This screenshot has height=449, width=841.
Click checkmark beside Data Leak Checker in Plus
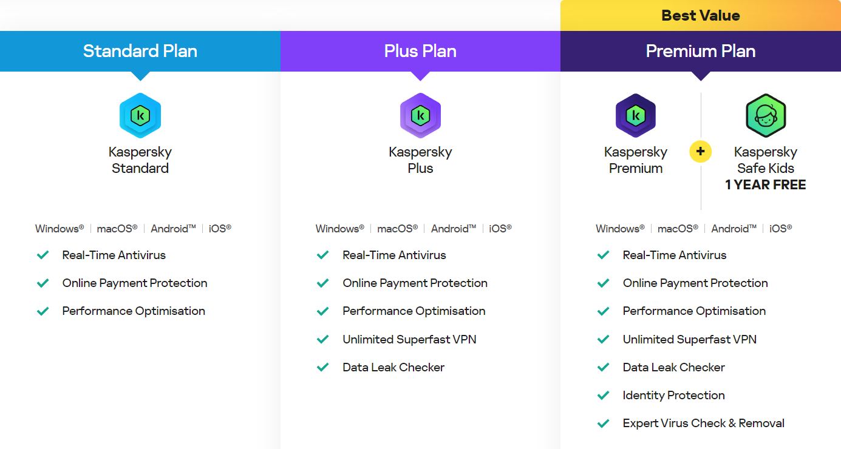(323, 367)
